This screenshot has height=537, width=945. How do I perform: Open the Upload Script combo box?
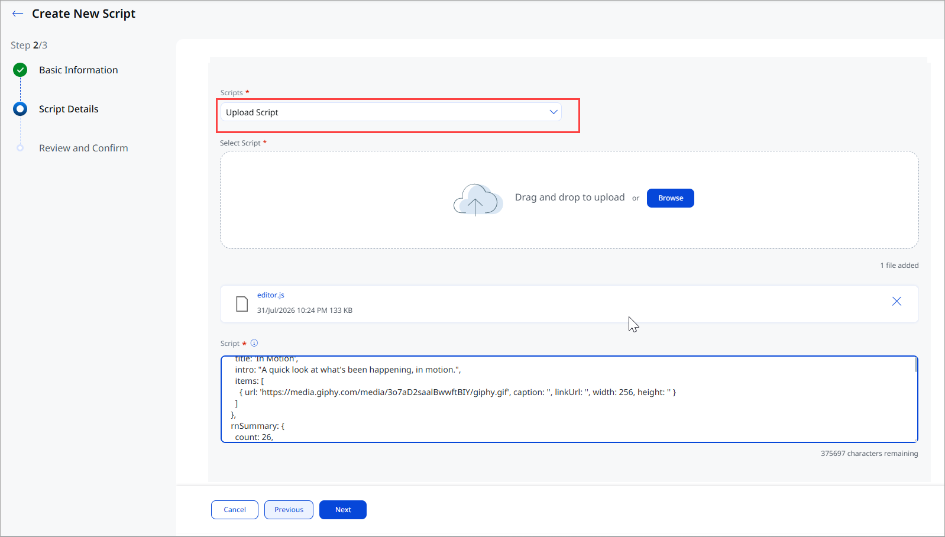391,112
